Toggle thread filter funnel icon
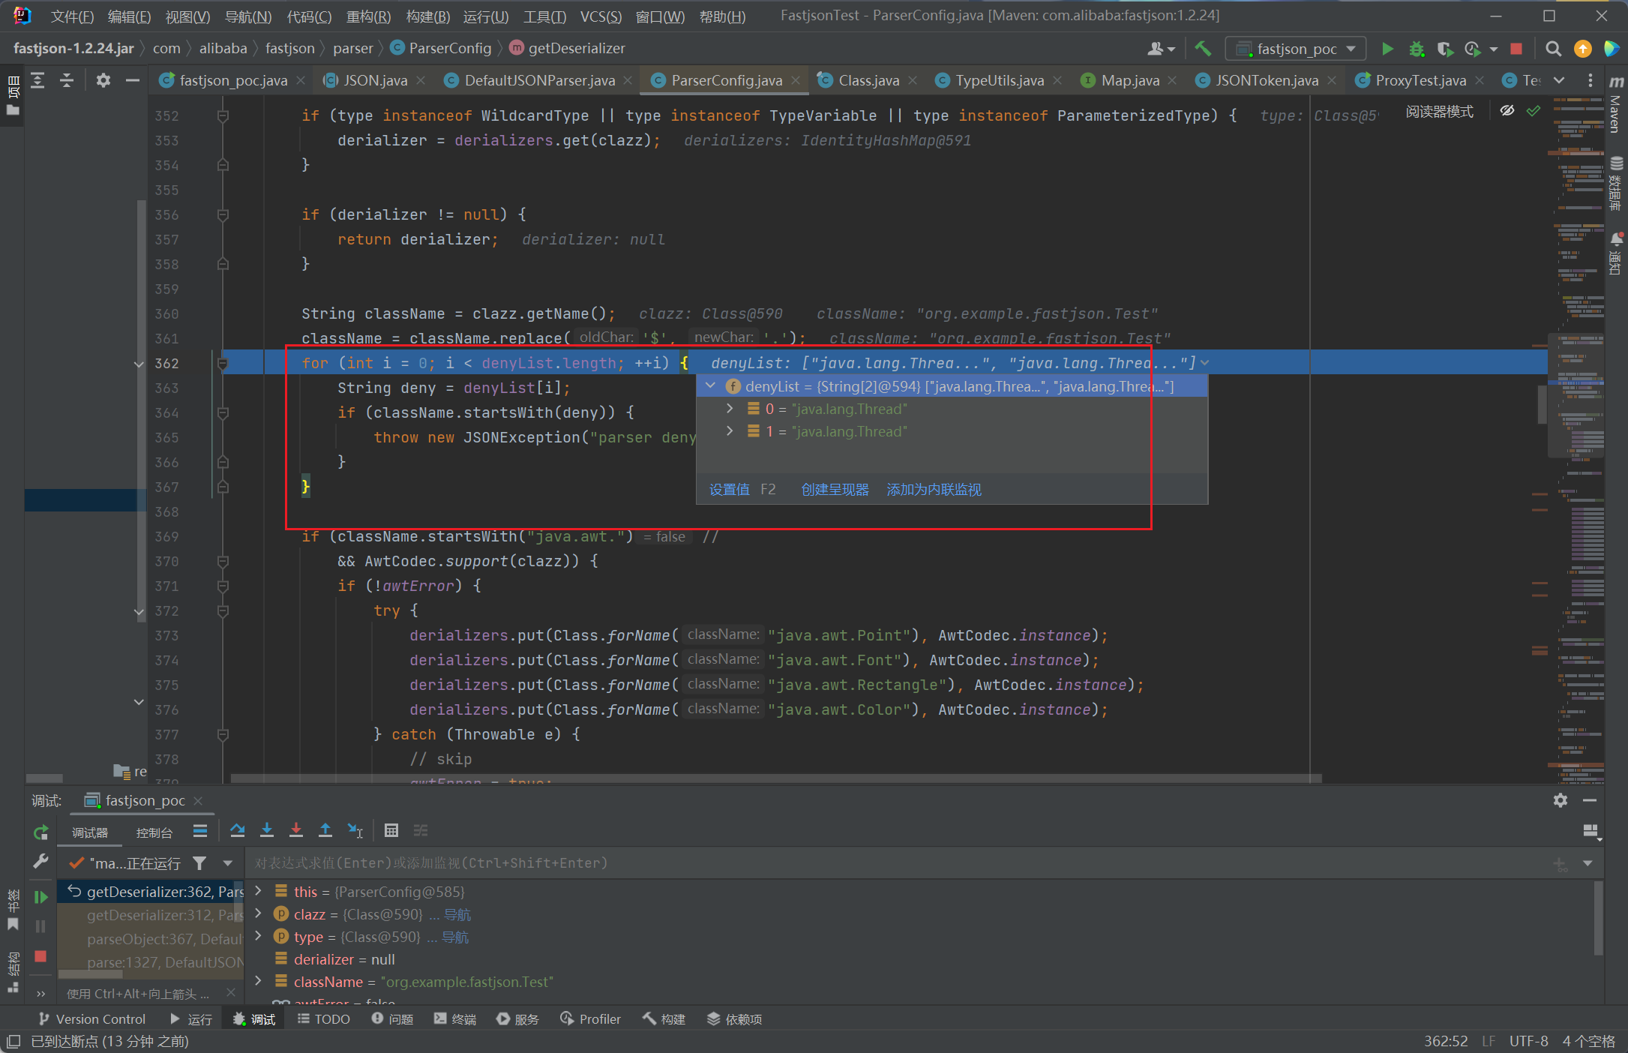The image size is (1628, 1053). click(x=199, y=863)
